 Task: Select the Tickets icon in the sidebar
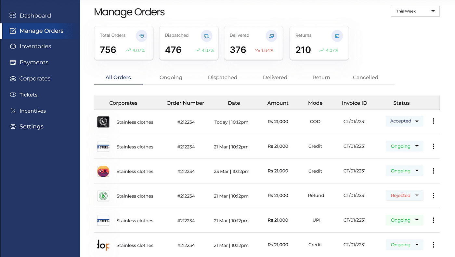[x=13, y=95]
